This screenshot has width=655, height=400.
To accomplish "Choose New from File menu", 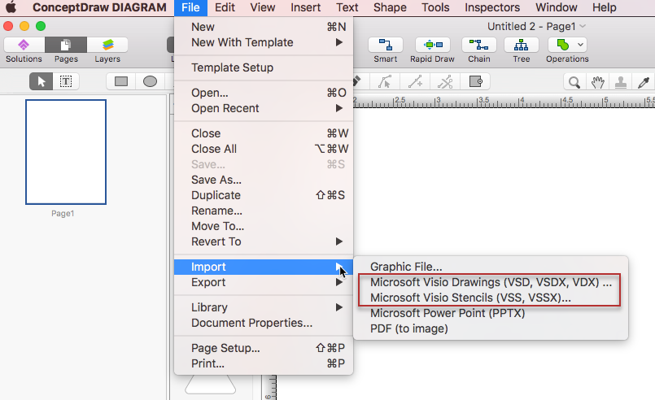I will (x=264, y=27).
